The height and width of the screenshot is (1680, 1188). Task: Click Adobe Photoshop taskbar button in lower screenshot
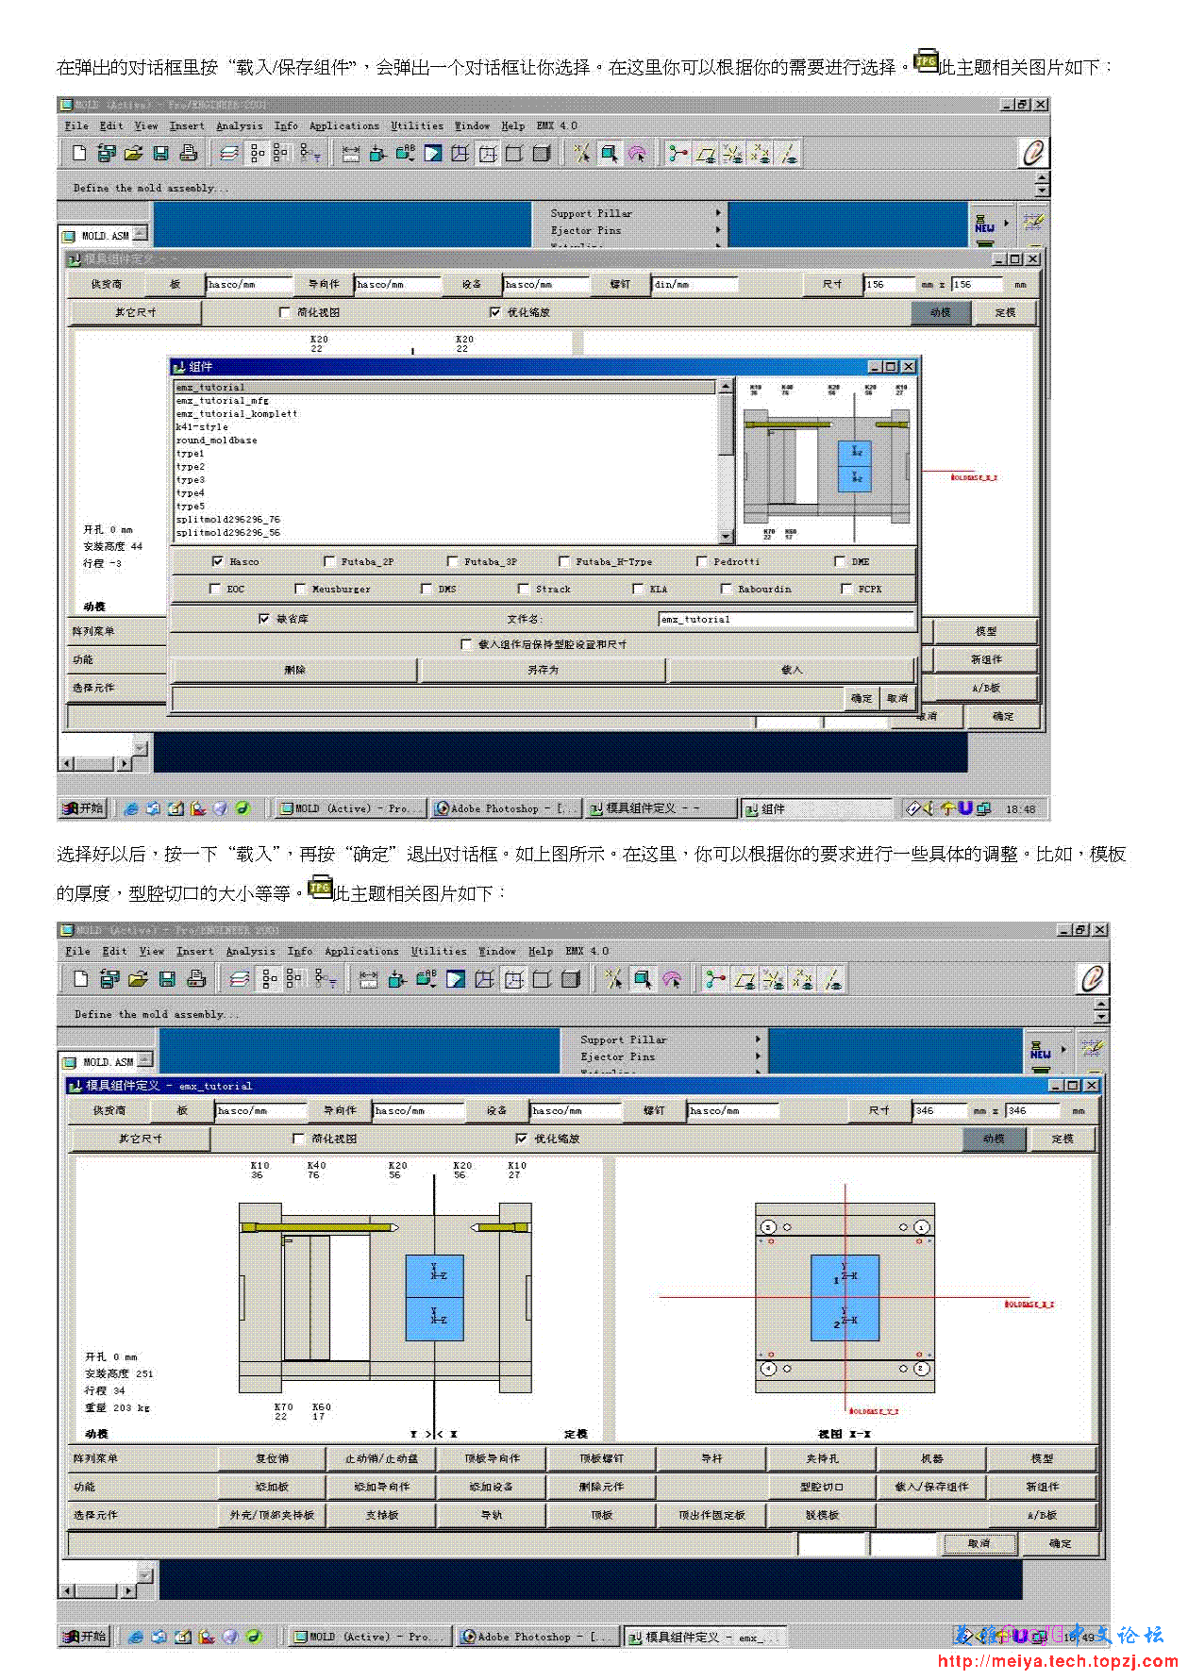tap(537, 1637)
